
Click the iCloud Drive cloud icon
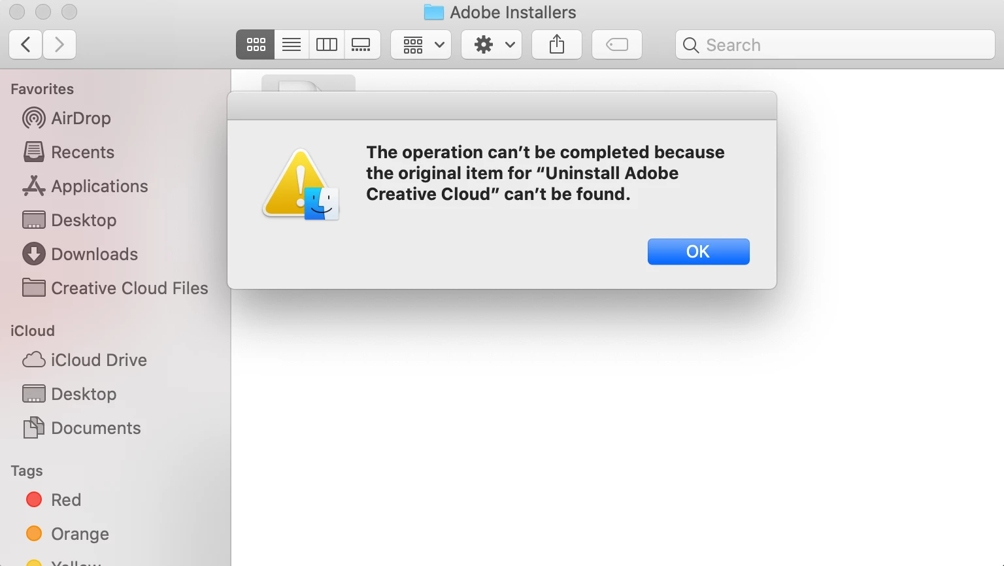coord(34,360)
